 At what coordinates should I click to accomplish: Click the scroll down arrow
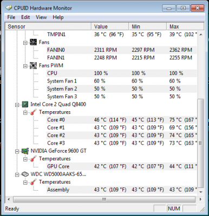coord(201,192)
